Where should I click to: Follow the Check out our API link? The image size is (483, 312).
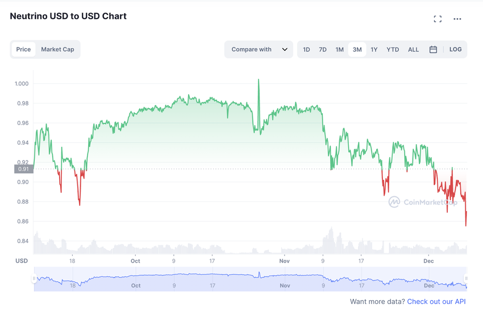[x=436, y=302]
